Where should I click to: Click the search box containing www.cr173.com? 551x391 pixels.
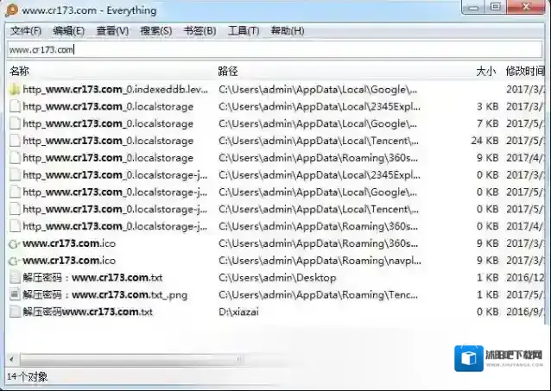click(275, 49)
